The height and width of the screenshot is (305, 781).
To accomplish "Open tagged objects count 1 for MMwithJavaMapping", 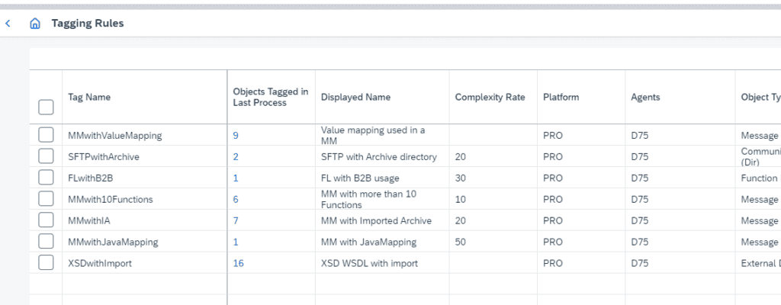I will click(x=236, y=242).
